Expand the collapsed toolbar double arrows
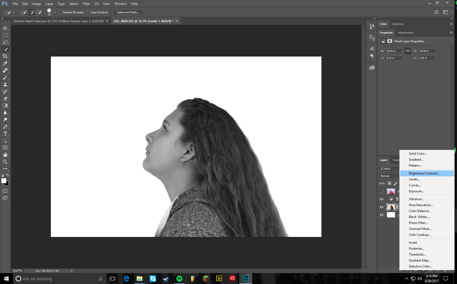This screenshot has width=457, height=284. pos(2,19)
